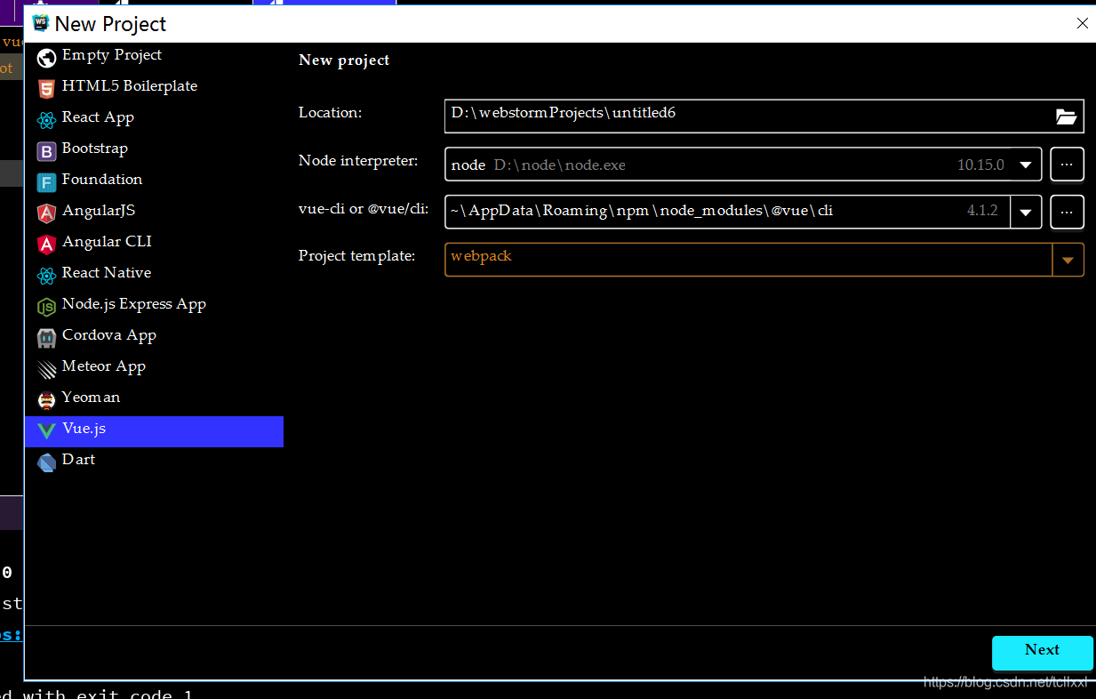Choose React App from project list
1096x699 pixels.
point(155,118)
